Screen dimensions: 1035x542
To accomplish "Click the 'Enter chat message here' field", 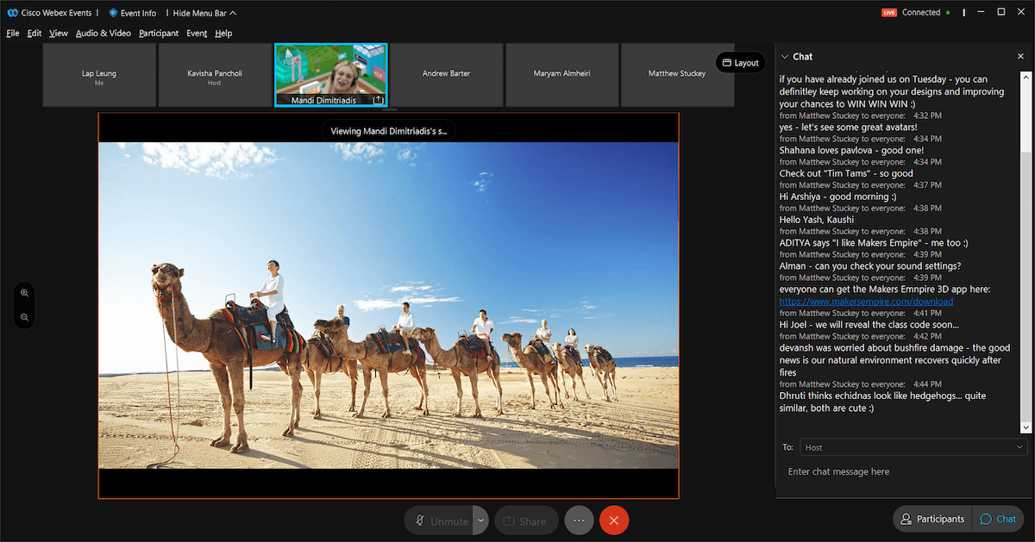I will coord(901,472).
